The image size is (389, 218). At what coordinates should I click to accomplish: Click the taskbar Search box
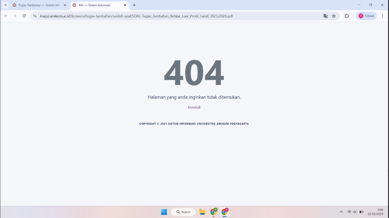tap(183, 212)
